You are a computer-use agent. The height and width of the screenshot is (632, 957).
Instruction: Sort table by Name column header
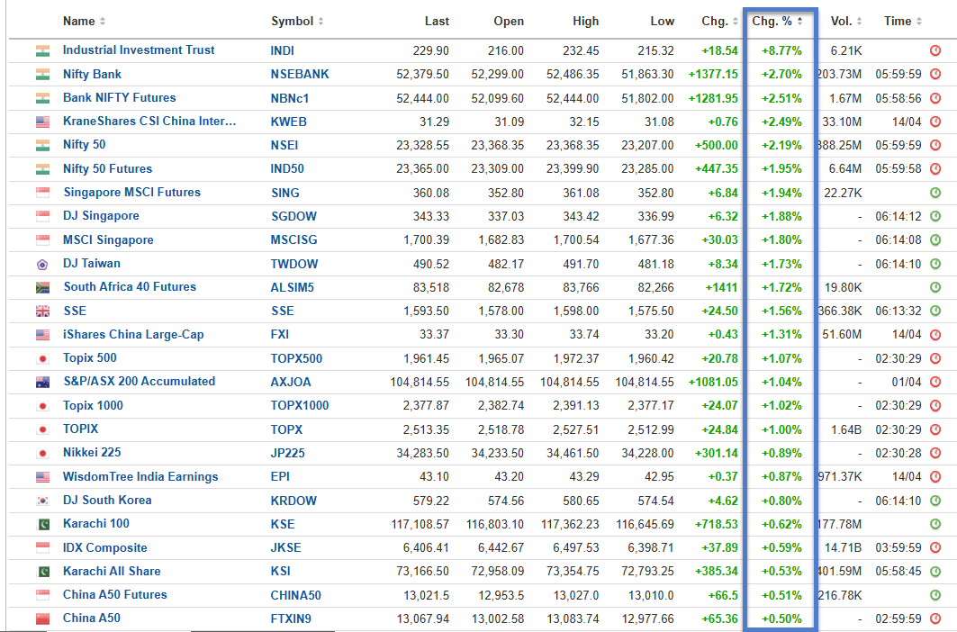(x=85, y=22)
